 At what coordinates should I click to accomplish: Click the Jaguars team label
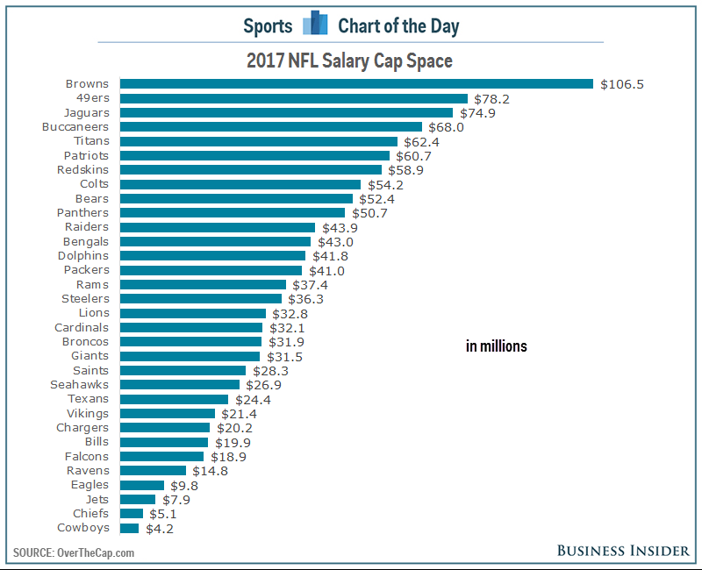tap(86, 113)
